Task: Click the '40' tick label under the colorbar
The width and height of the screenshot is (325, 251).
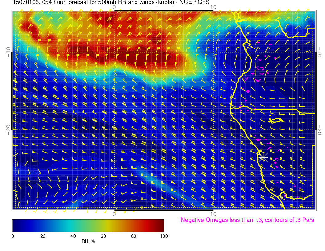Action: [73, 236]
